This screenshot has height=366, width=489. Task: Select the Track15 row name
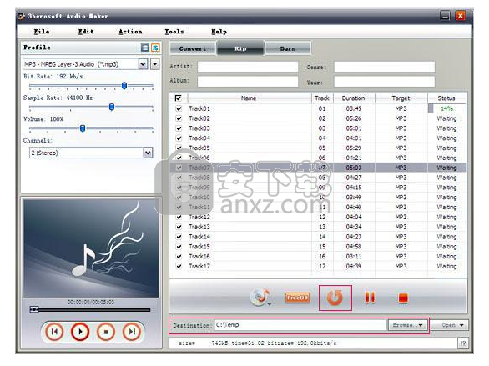(199, 247)
